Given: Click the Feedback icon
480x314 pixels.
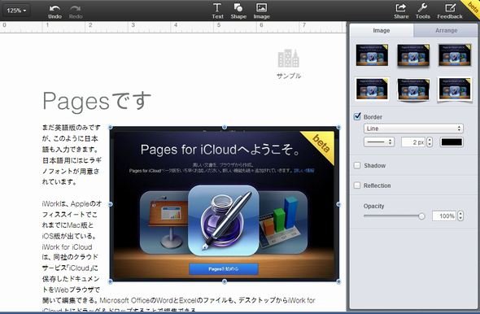Looking at the screenshot, I should pyautogui.click(x=450, y=7).
